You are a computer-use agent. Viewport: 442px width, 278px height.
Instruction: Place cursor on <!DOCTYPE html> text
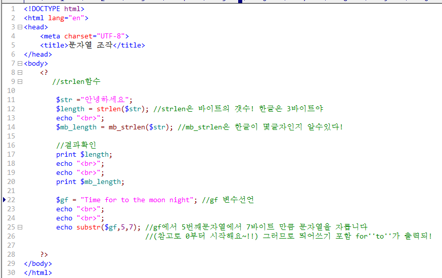point(54,9)
